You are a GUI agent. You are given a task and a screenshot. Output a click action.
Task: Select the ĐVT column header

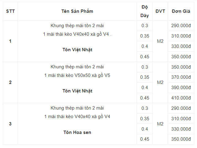(x=160, y=11)
